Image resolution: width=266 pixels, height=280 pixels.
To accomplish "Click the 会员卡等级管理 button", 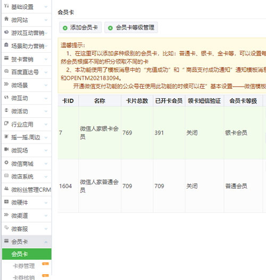I will 131,27.
